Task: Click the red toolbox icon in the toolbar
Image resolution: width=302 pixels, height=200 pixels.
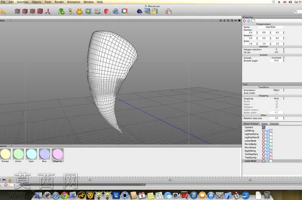Action: (168, 11)
